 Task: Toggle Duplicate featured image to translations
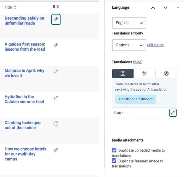pos(114,161)
